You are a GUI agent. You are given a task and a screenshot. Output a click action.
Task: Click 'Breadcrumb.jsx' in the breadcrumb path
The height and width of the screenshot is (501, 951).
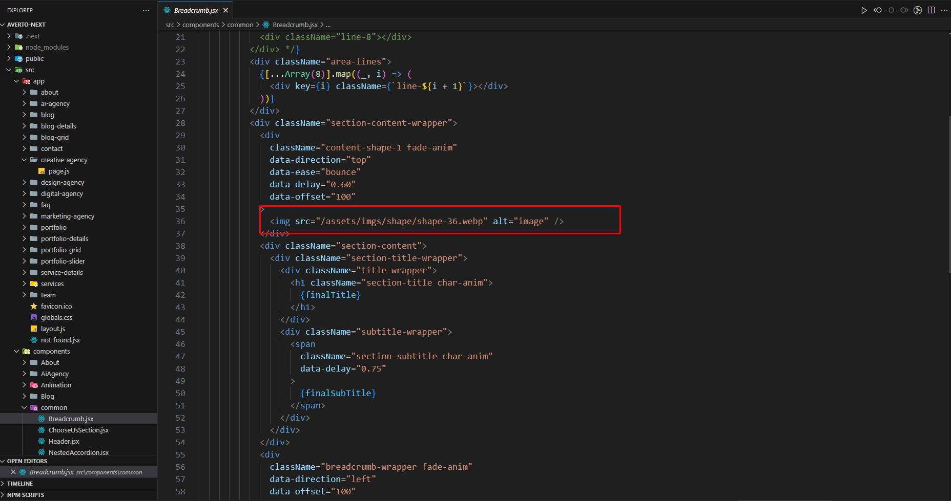click(x=295, y=25)
